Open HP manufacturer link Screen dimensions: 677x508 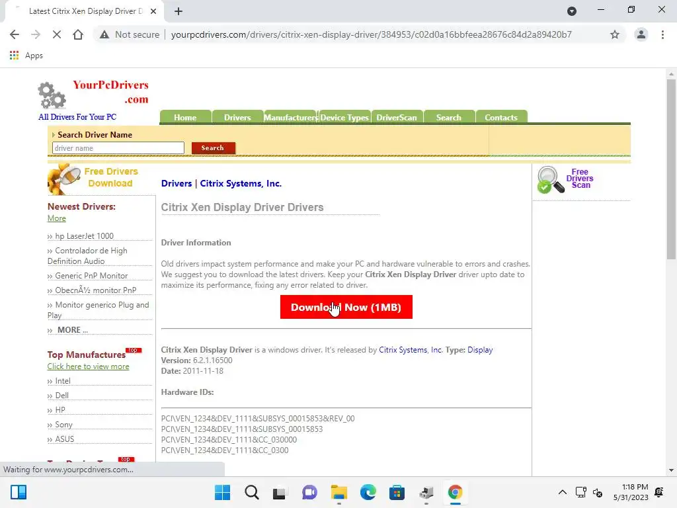pos(60,410)
